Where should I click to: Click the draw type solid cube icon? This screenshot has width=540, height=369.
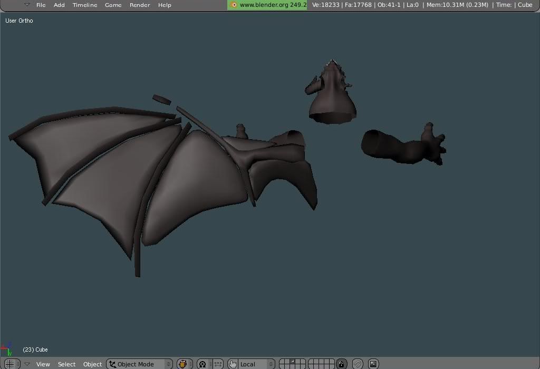click(x=183, y=364)
